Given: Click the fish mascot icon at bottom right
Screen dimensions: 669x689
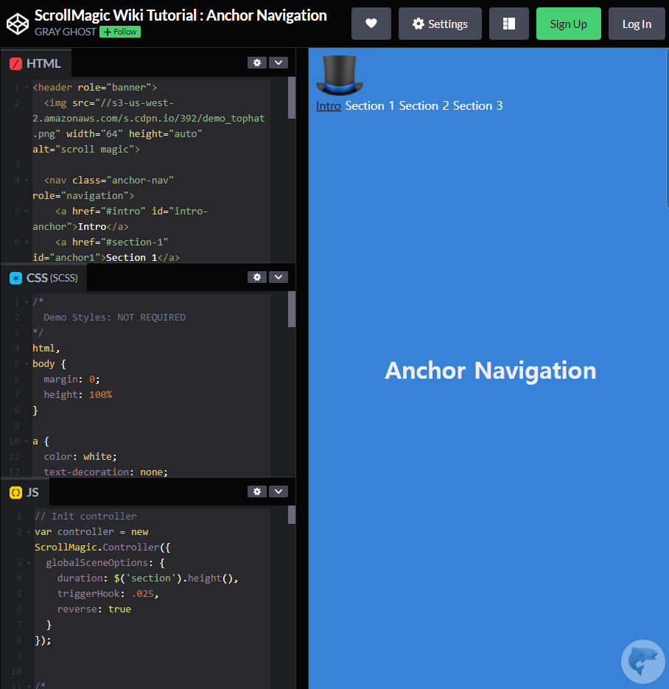Looking at the screenshot, I should coord(642,661).
